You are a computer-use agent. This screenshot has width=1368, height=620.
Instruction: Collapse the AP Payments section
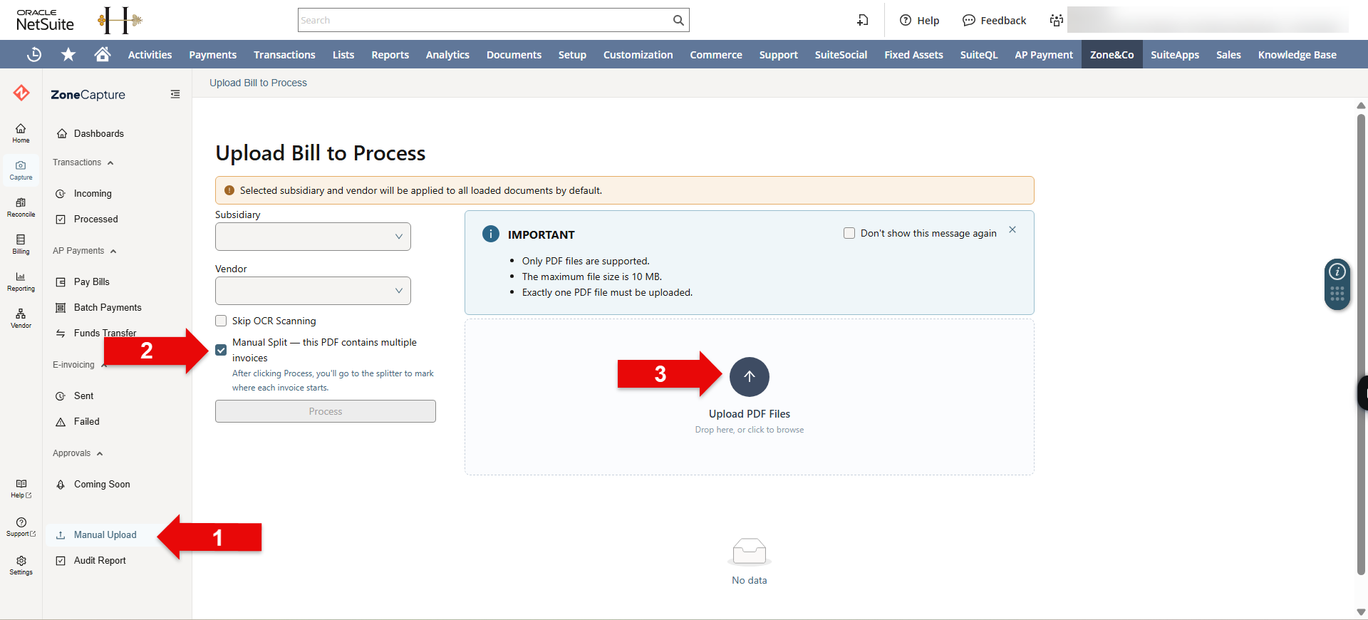84,251
